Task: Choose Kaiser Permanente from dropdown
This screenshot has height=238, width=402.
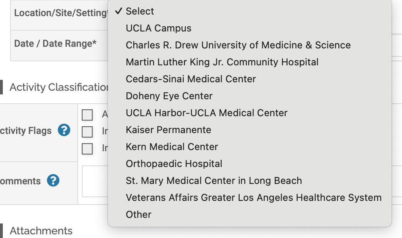Action: (x=168, y=130)
